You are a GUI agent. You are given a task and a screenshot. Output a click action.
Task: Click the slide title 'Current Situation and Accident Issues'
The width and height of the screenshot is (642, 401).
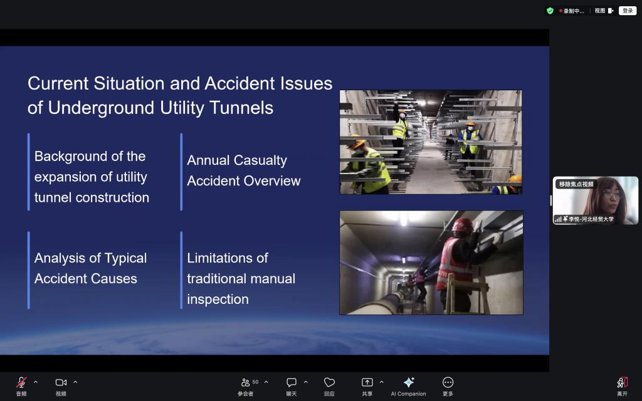(x=180, y=83)
